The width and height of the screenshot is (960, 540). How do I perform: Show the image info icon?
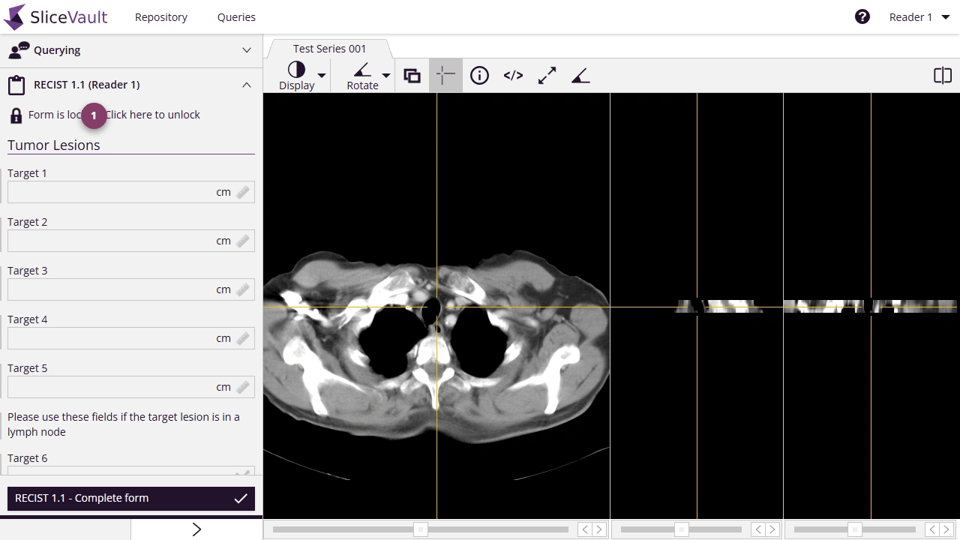pyautogui.click(x=479, y=76)
